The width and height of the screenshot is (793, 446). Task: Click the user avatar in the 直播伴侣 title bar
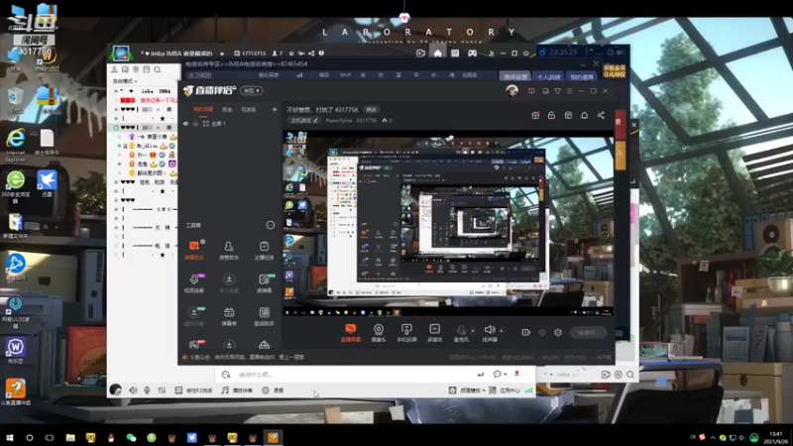click(x=511, y=91)
